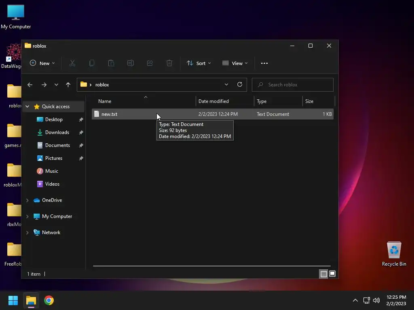Screen dimensions: 414x310
Task: Go back with the left arrow
Action: tap(30, 85)
